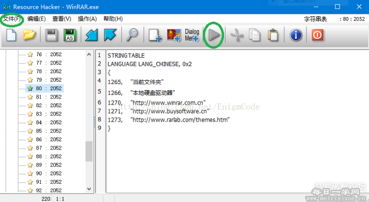Viewport: 369px width, 202px height.
Task: Open the magnifier search icon
Action: (132, 35)
